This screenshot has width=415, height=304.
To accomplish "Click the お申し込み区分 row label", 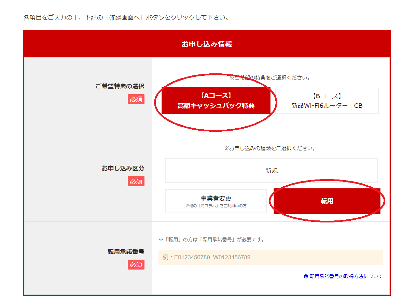I will pos(123,168).
